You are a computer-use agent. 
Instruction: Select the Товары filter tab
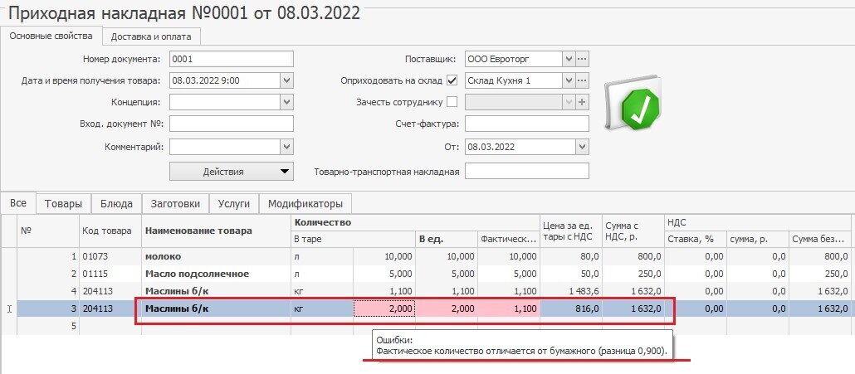[63, 204]
